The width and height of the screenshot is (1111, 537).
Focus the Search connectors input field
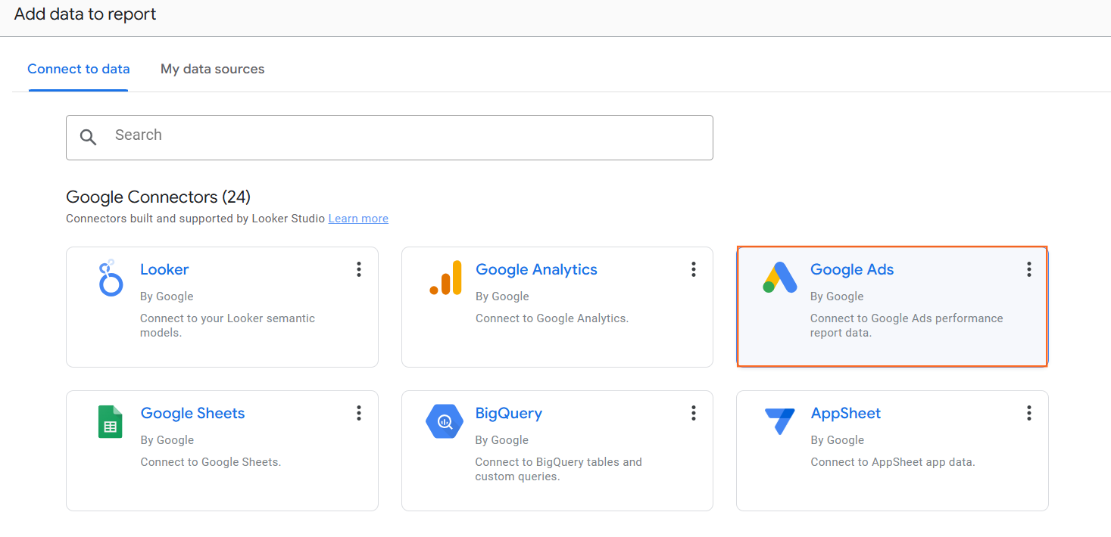point(389,137)
